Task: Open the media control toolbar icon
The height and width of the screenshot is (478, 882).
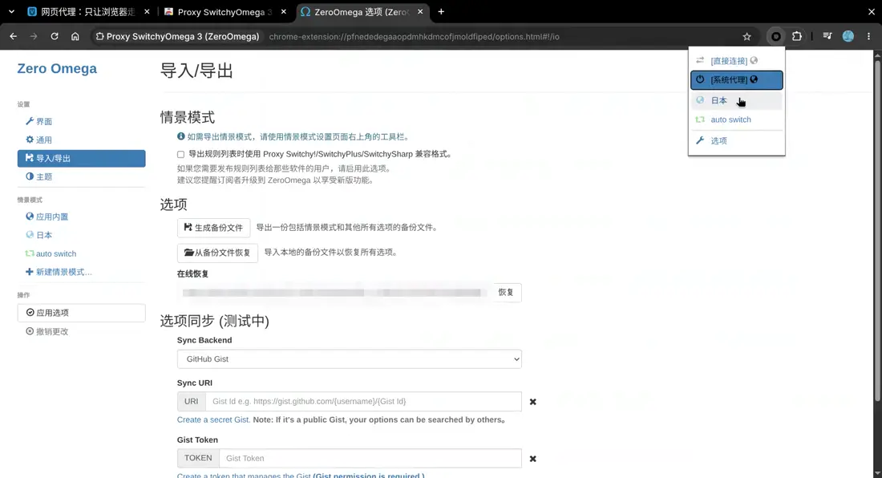Action: 827,37
